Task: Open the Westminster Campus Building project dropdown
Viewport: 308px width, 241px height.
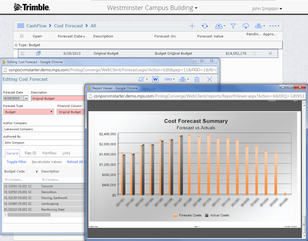Action: tap(152, 8)
